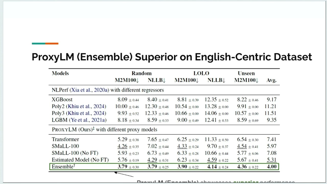The width and height of the screenshot is (327, 184).
Task: Click the Poly3 value 14.06 ± 0.00
Action: 216,113
